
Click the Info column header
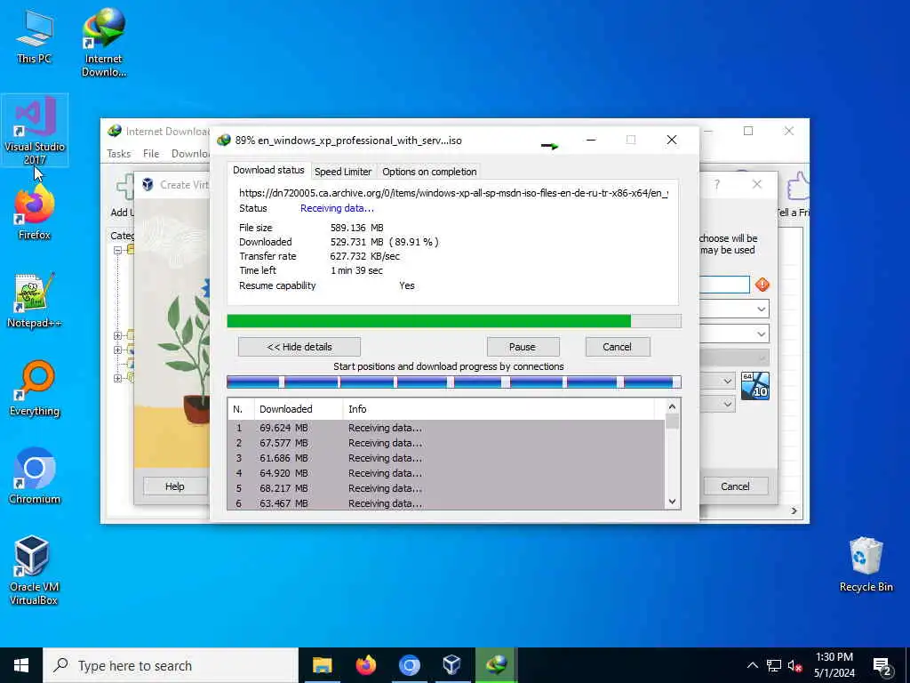click(x=499, y=409)
